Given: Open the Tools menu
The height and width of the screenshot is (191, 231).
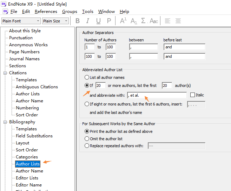Looking at the screenshot, I should click(88, 12).
